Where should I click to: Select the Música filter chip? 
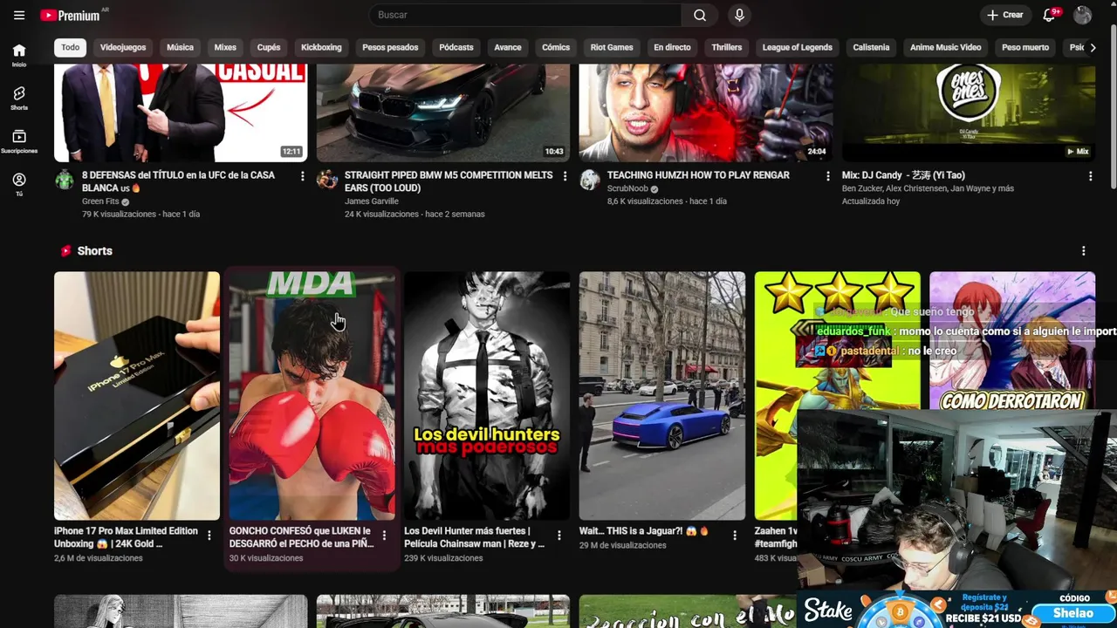click(x=180, y=47)
